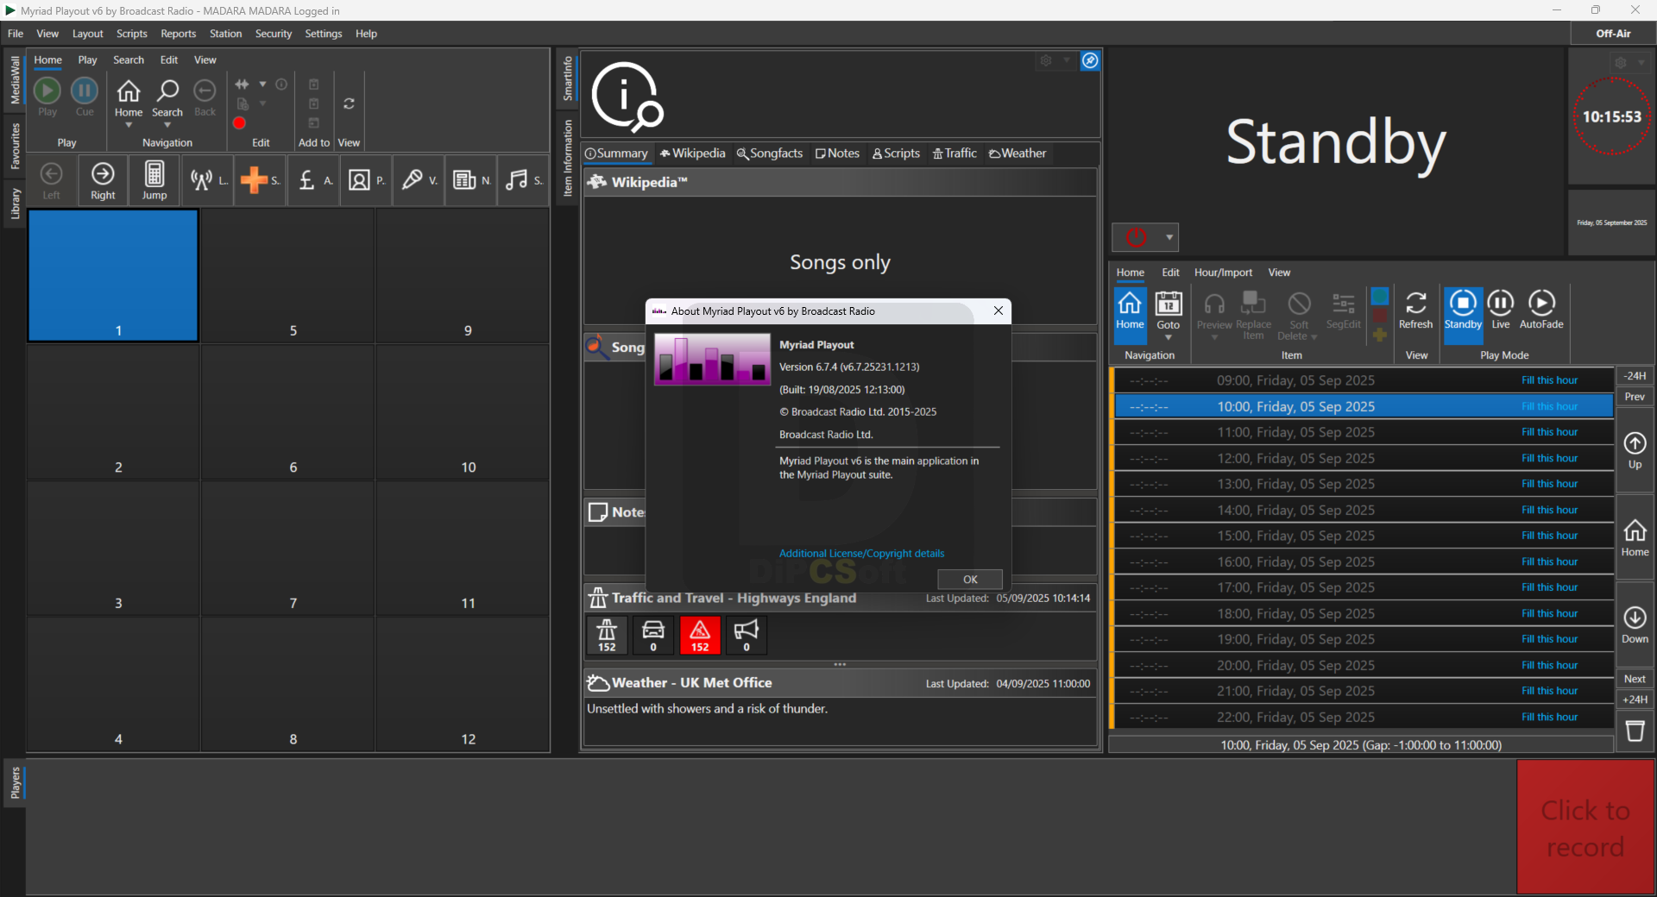Open the Jump calculator icon
This screenshot has height=897, width=1657.
[154, 181]
